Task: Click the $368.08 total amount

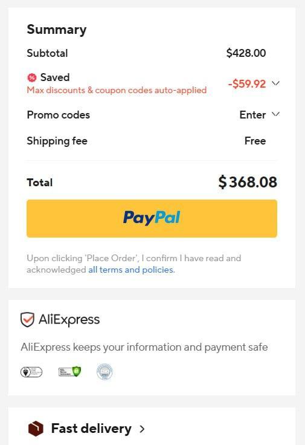Action: (x=248, y=182)
